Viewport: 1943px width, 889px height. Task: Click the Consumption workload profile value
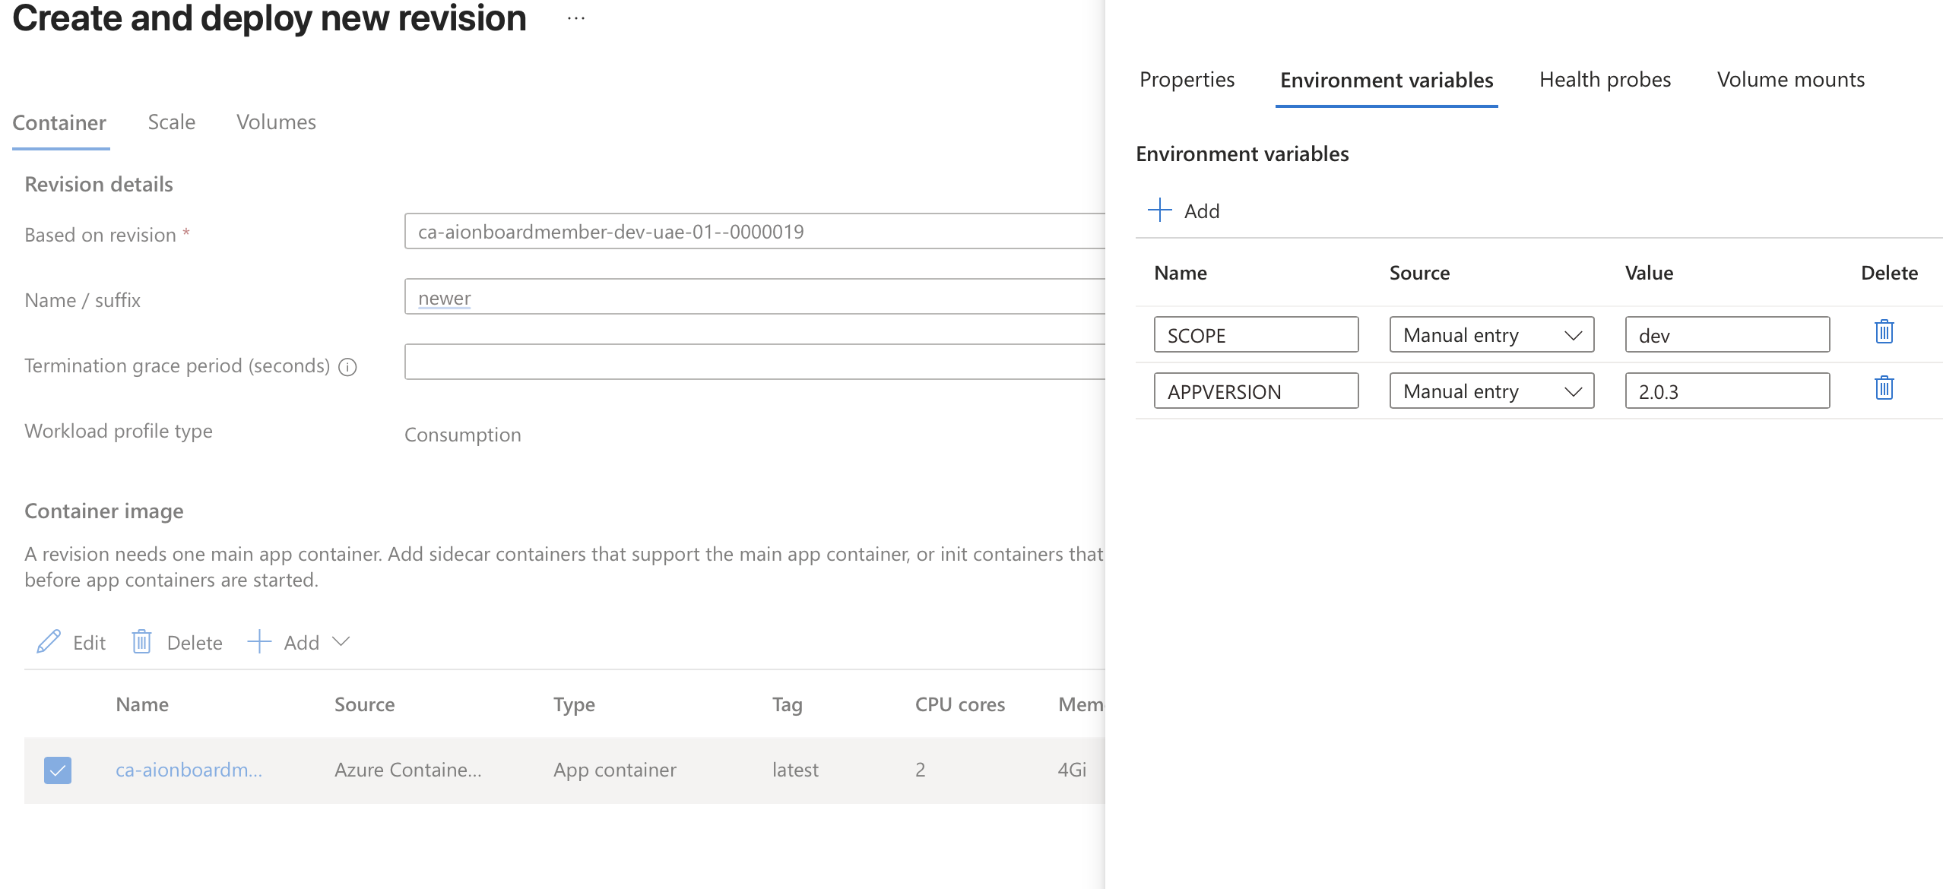click(463, 435)
